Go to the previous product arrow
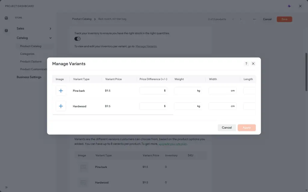 point(233,19)
